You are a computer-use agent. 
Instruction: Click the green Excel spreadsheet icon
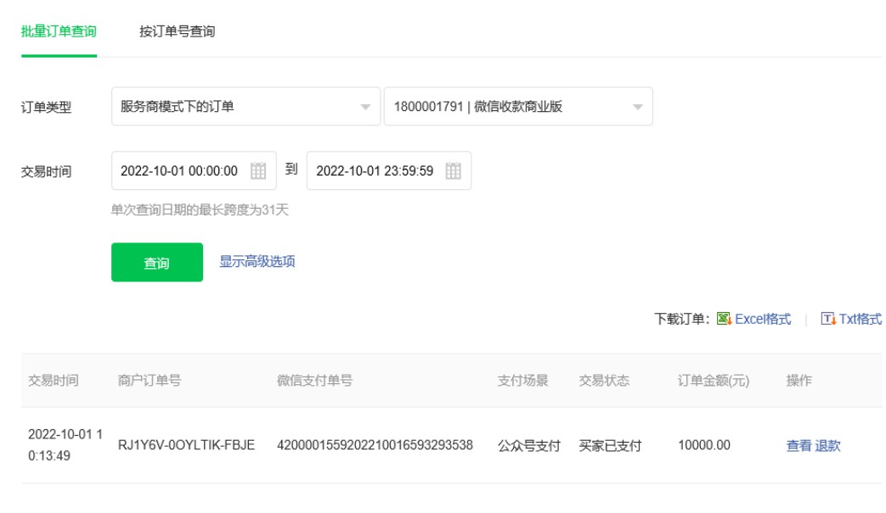point(724,320)
